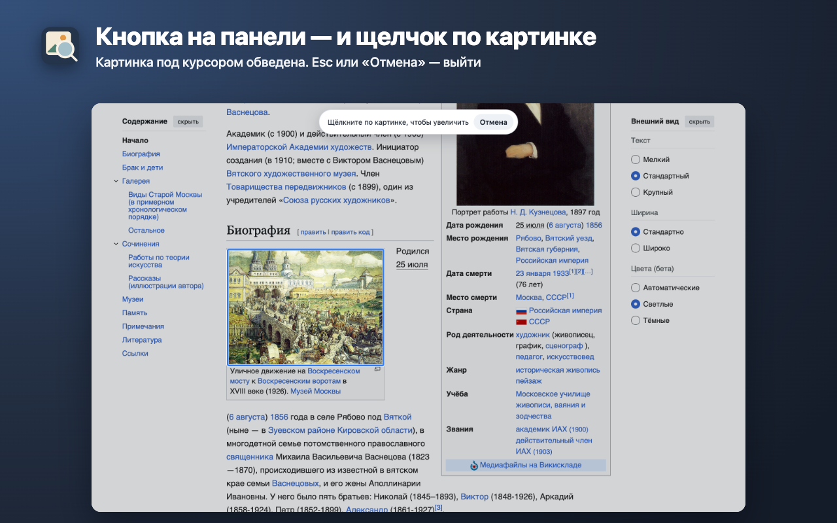Choose Широко width option

635,248
